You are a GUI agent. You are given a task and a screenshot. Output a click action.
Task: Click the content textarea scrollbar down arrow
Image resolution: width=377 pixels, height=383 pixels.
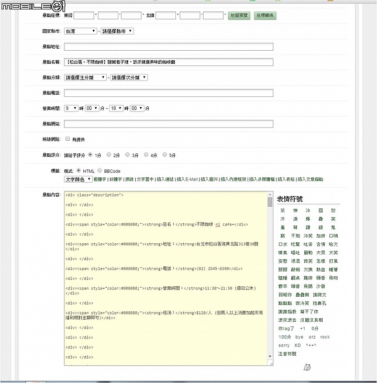click(x=270, y=356)
